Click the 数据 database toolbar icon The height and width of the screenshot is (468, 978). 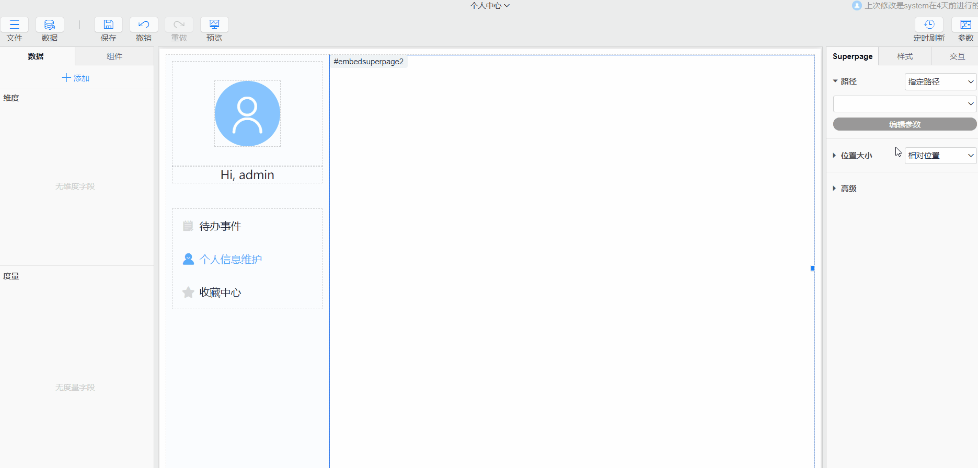tap(50, 25)
